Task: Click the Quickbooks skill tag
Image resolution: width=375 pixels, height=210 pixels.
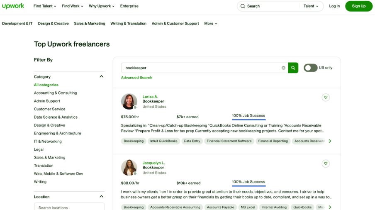Action: click(302, 208)
